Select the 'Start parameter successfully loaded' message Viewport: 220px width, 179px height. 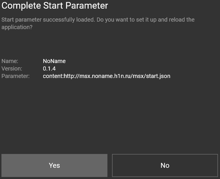click(98, 23)
